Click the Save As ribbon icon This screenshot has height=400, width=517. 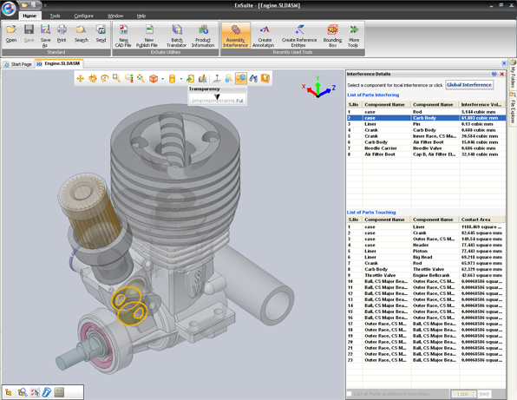pos(45,36)
